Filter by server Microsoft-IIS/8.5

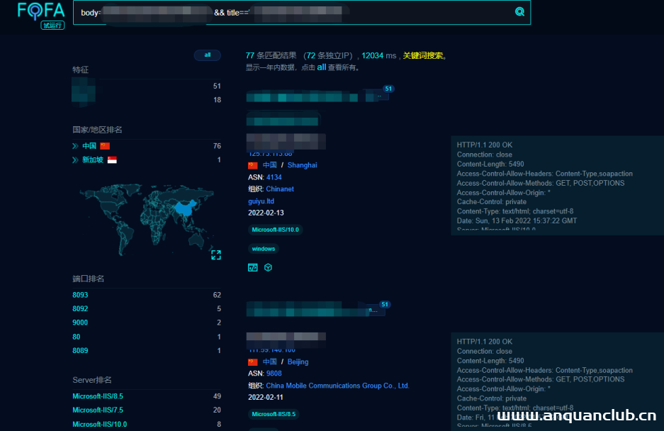coord(98,396)
